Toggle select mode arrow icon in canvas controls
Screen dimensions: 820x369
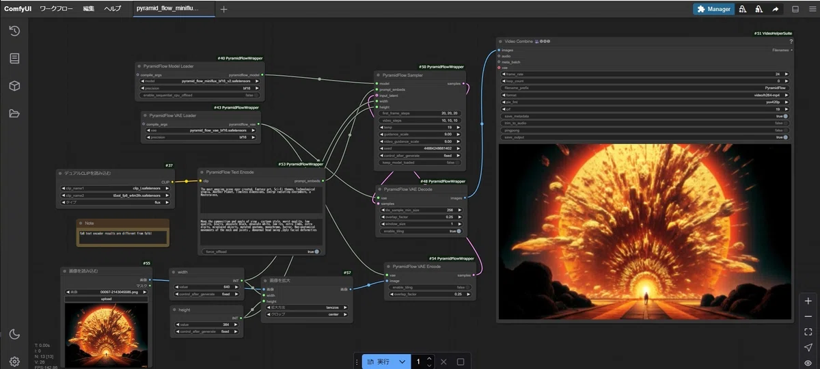(x=808, y=347)
